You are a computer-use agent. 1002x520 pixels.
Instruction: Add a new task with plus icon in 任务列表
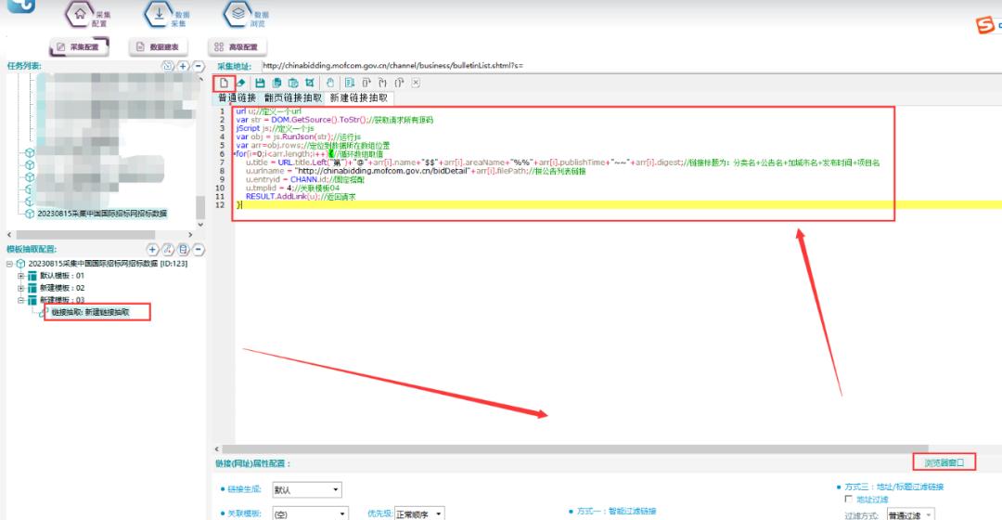click(183, 66)
